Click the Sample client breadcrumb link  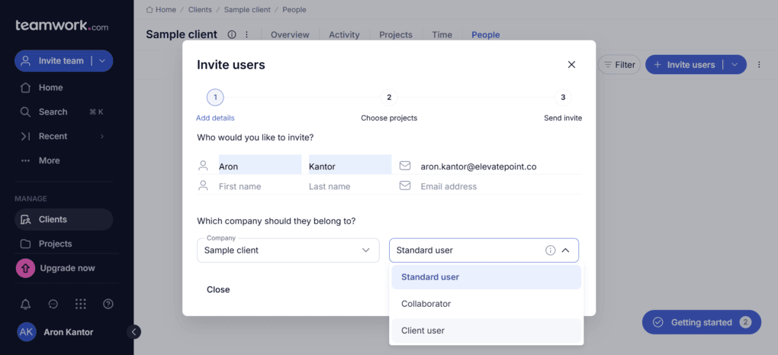247,9
